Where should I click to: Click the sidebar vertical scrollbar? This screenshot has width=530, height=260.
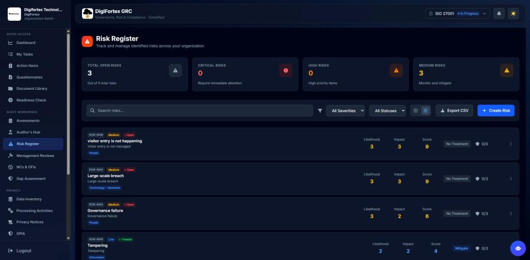(68, 103)
